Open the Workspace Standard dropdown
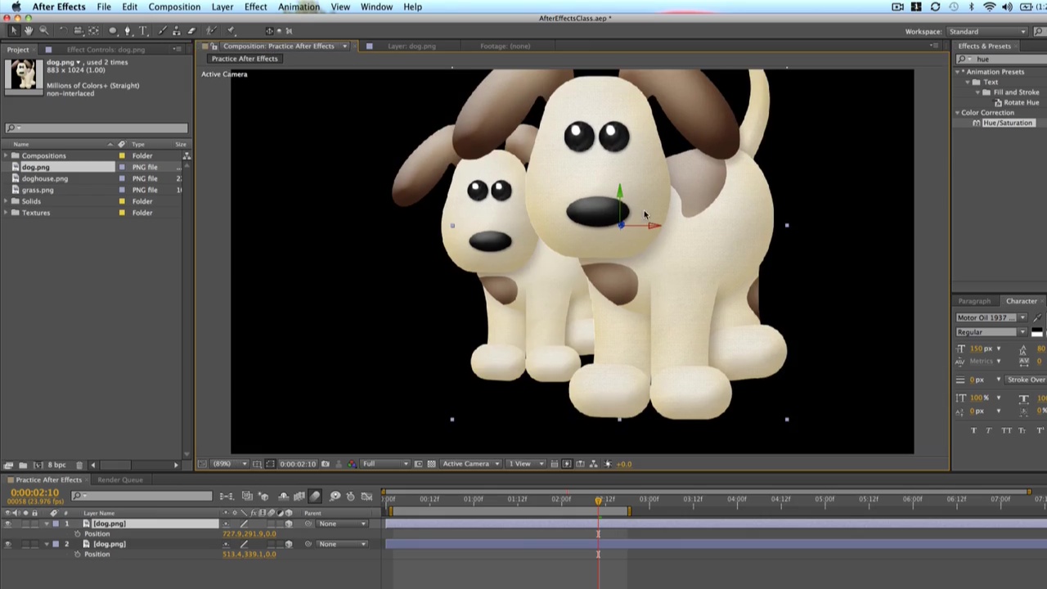The height and width of the screenshot is (589, 1047). click(x=986, y=31)
